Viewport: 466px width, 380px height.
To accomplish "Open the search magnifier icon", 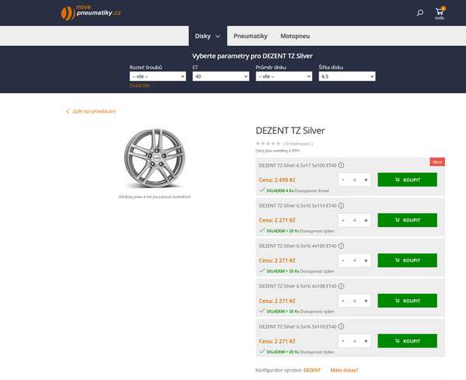I will (419, 12).
